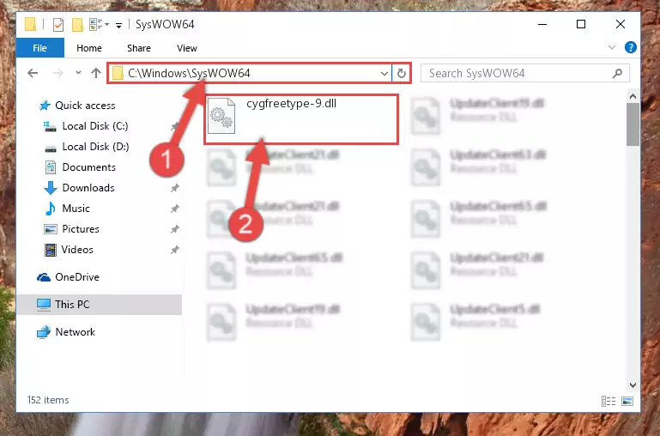
Task: Click the pin icon next to Pictures
Action: 175,229
